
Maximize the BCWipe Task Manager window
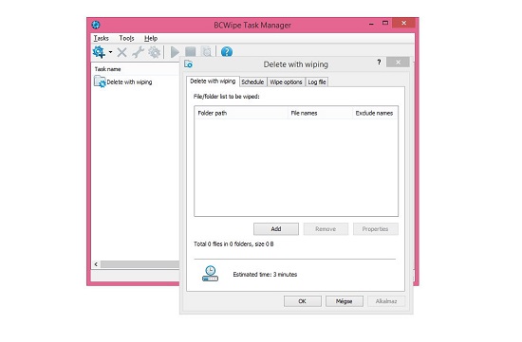point(385,24)
